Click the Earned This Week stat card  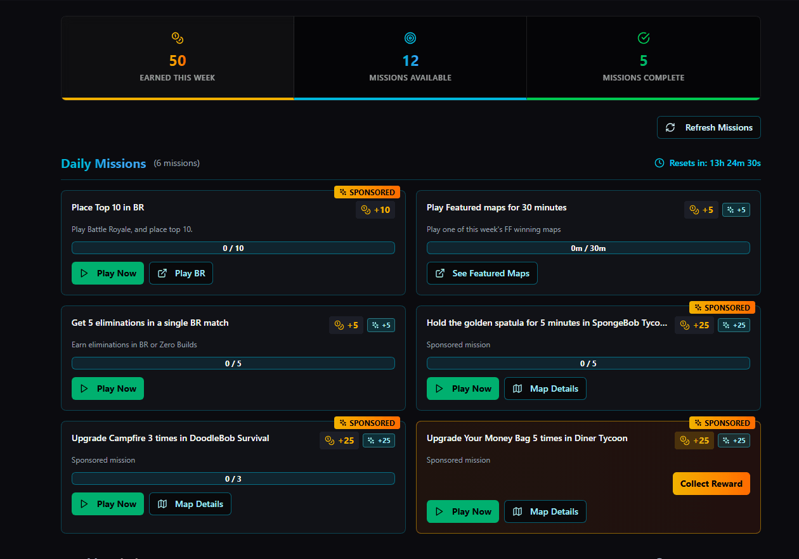pyautogui.click(x=178, y=58)
